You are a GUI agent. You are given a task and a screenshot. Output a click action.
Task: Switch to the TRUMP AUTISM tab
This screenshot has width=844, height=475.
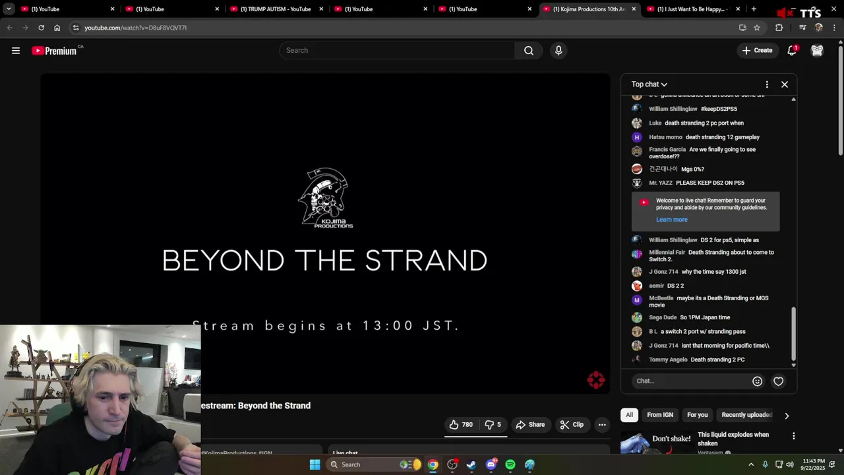(276, 9)
